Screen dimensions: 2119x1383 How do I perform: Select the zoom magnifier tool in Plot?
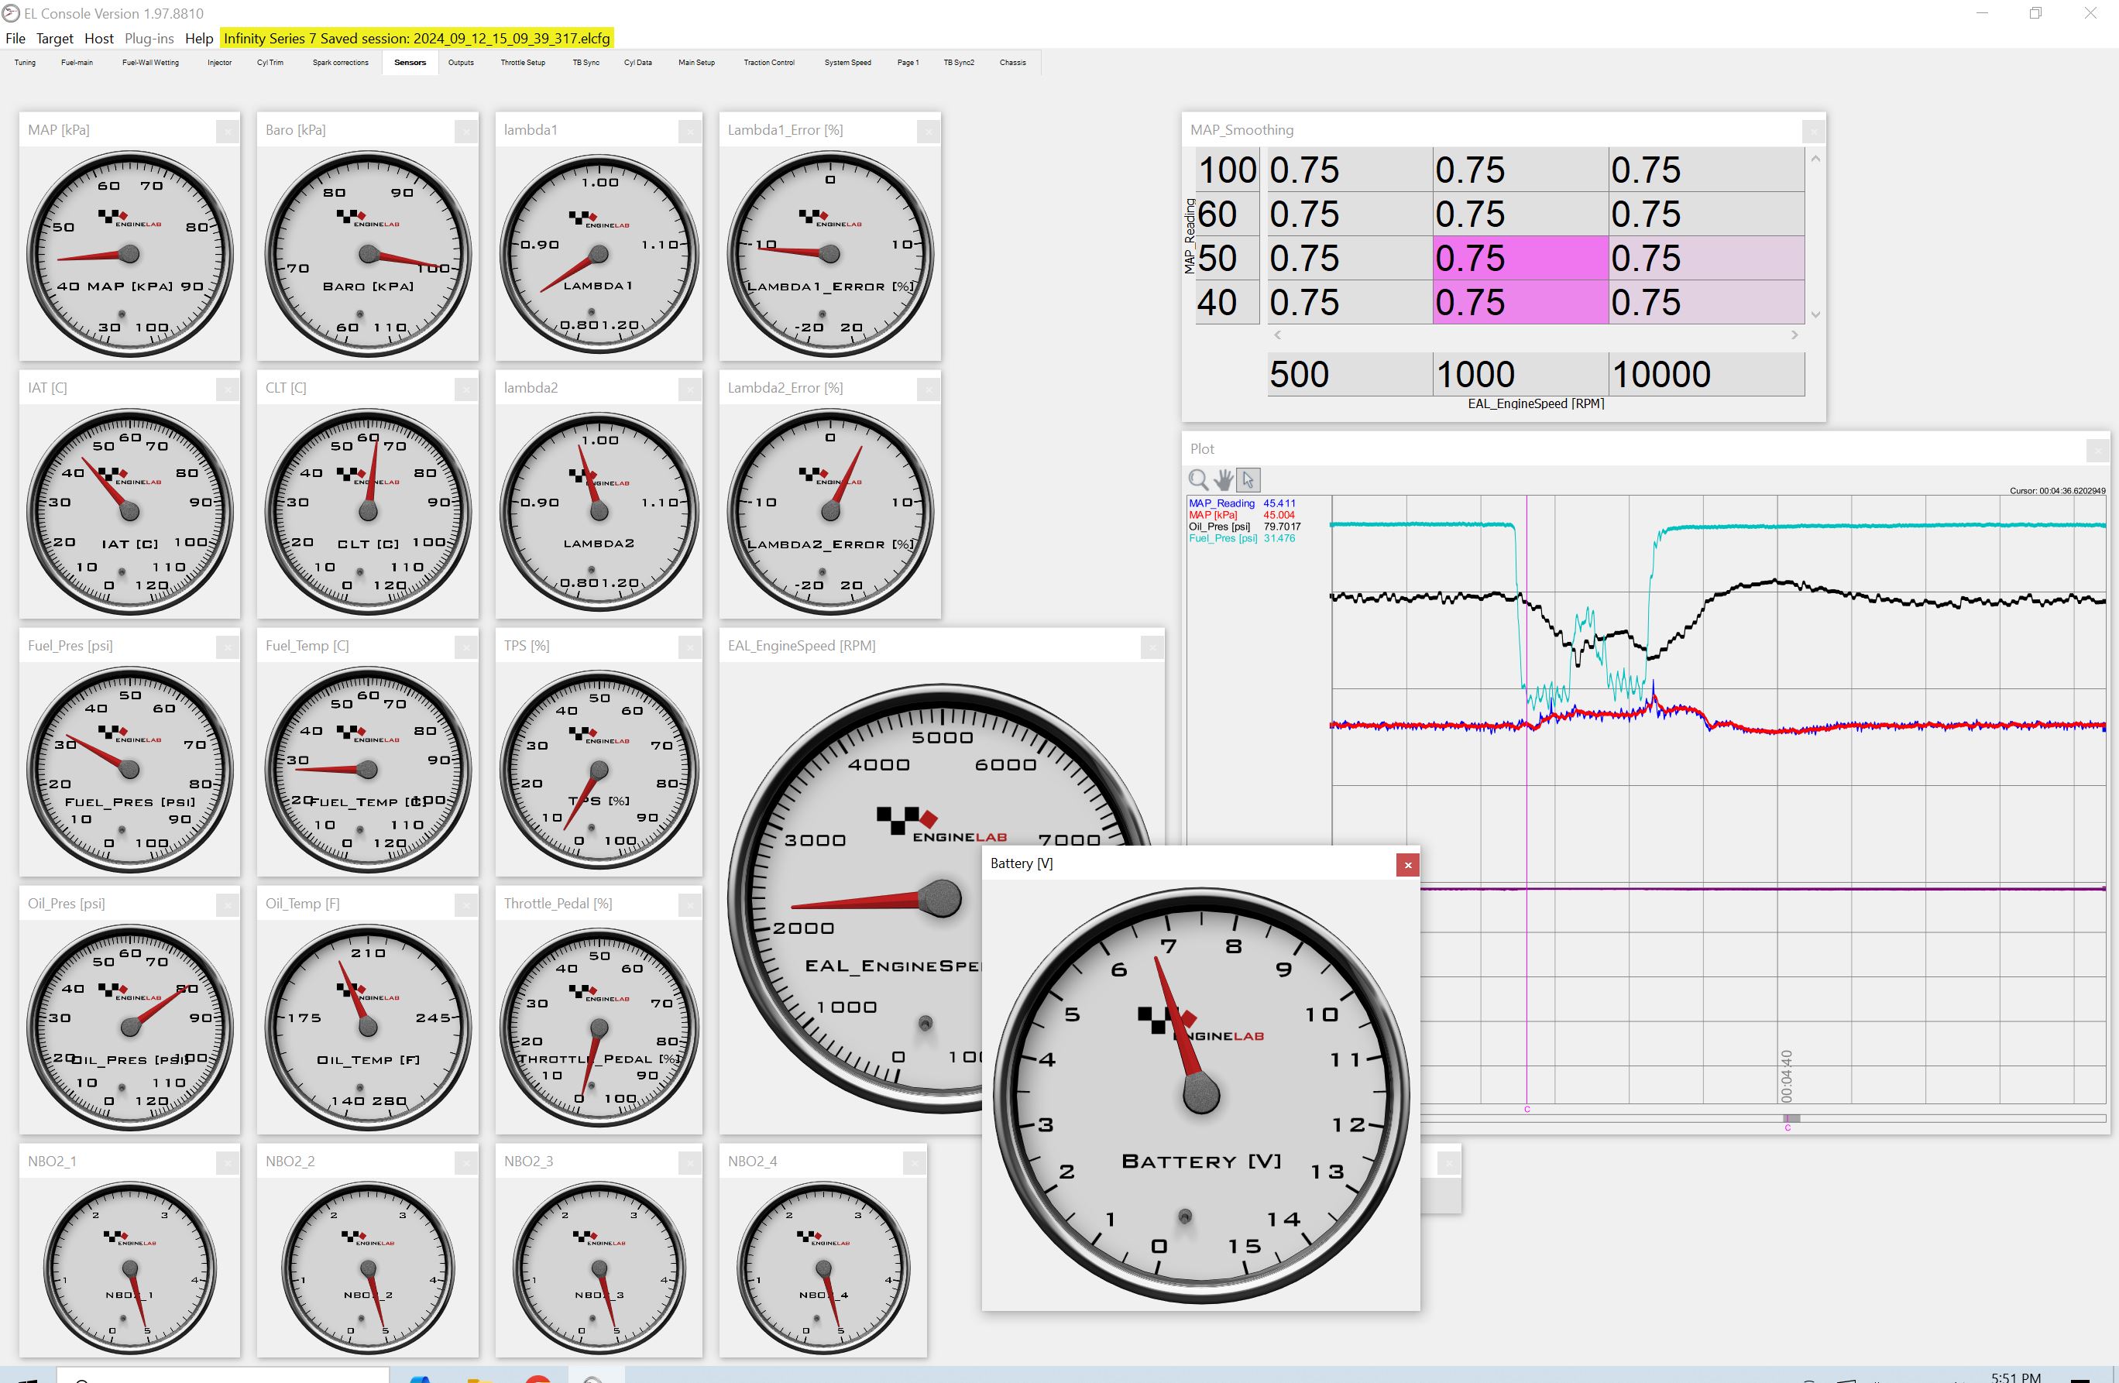point(1198,479)
